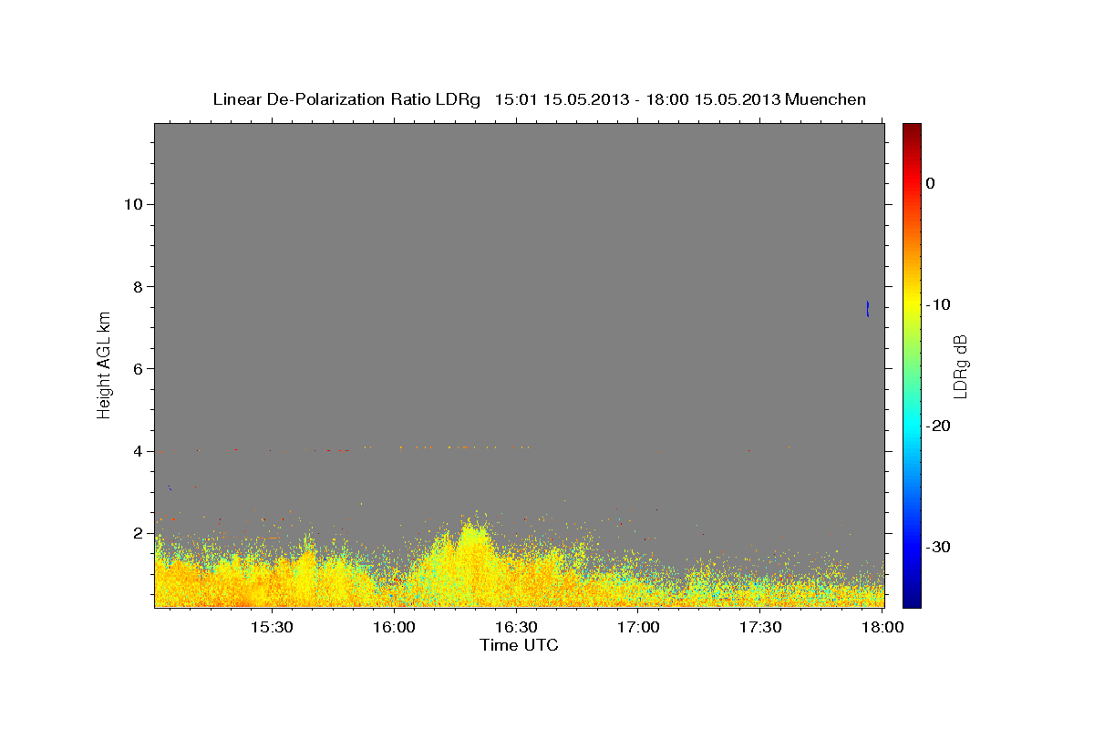
Task: Click the 'LDRg dB' colorbar label
Action: pyautogui.click(x=960, y=367)
